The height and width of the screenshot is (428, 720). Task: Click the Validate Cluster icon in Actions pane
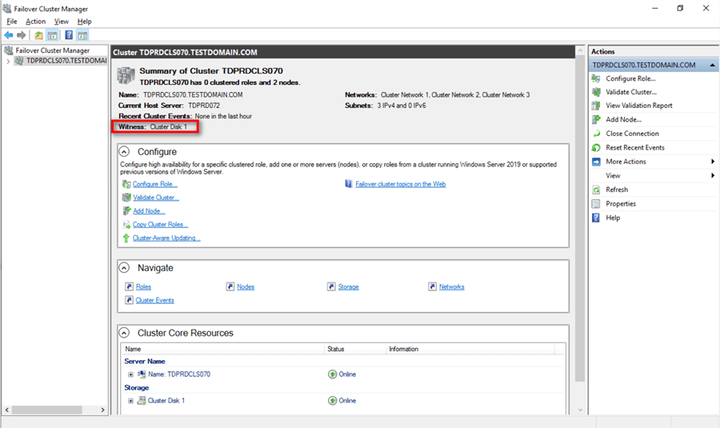click(596, 92)
